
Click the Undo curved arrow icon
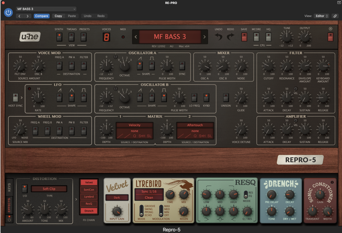point(218,37)
